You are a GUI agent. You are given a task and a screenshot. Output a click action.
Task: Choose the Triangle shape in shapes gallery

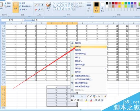click(72, 4)
